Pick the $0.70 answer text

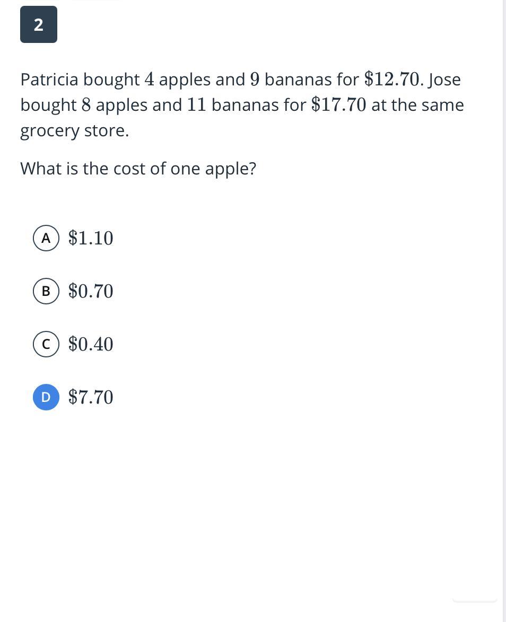(x=91, y=291)
